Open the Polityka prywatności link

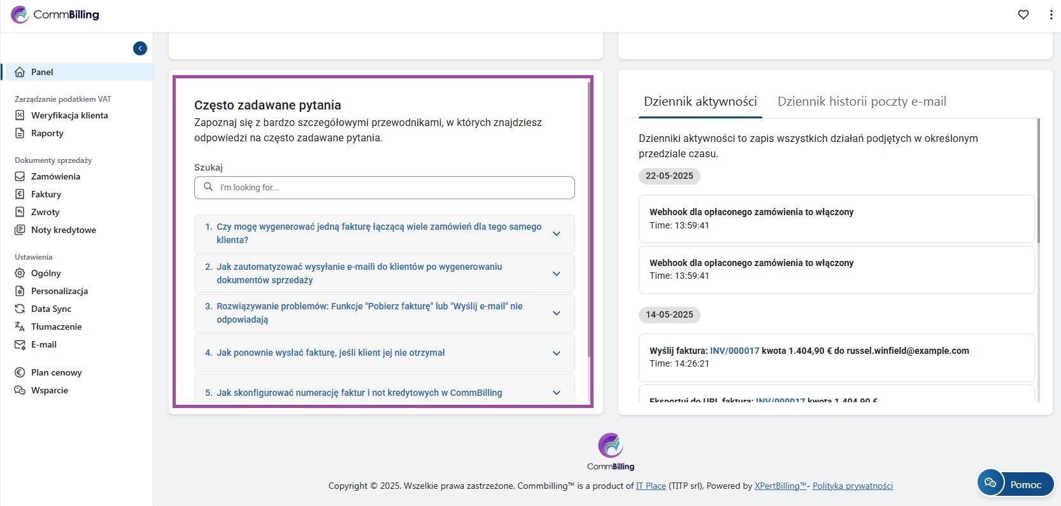[x=852, y=486]
